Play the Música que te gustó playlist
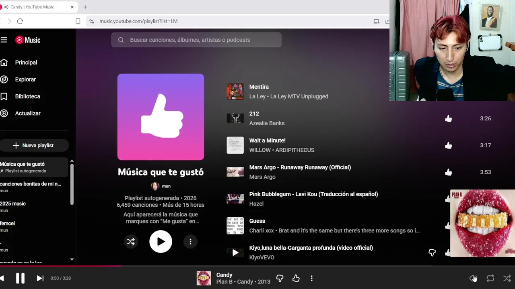The width and height of the screenshot is (515, 289). point(161,242)
